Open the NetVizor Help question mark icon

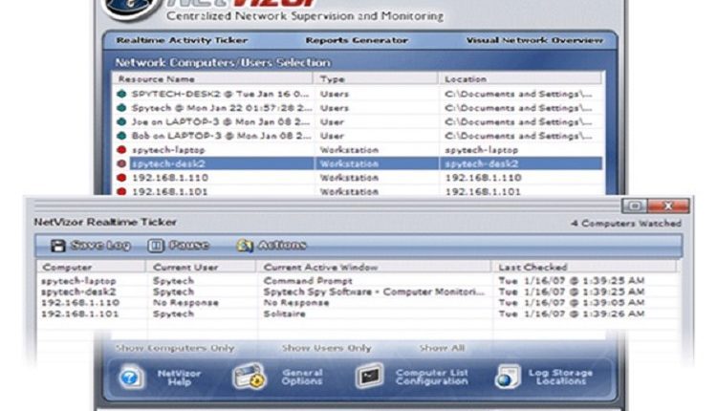point(131,378)
